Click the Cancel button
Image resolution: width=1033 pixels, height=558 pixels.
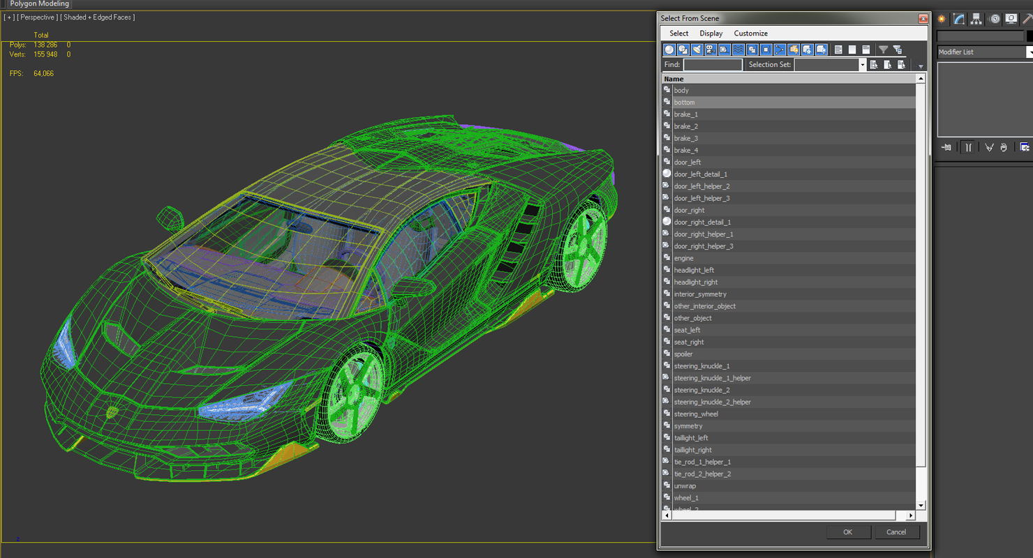pos(896,532)
